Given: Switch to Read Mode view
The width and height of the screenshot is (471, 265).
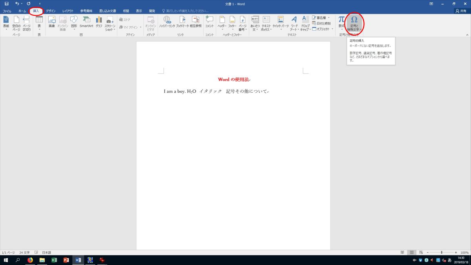Looking at the screenshot, I should (402, 252).
